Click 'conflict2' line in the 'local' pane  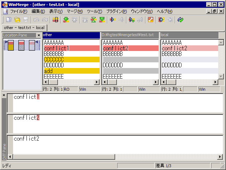[190, 48]
